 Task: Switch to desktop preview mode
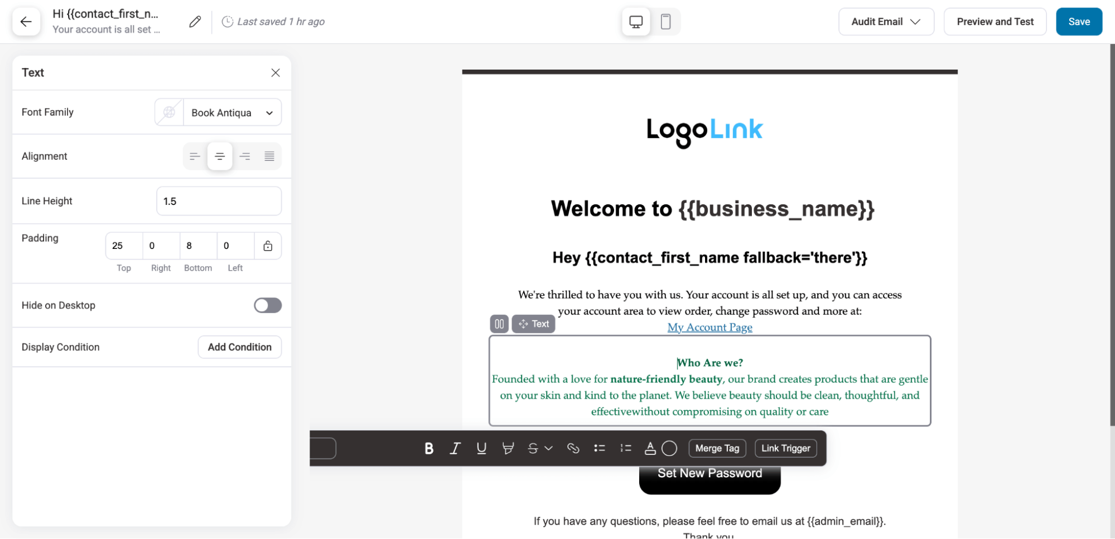tap(635, 21)
